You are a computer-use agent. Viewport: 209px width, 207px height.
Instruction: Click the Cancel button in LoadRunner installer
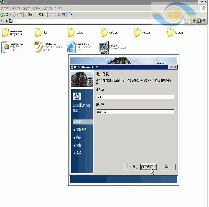[x=167, y=167]
